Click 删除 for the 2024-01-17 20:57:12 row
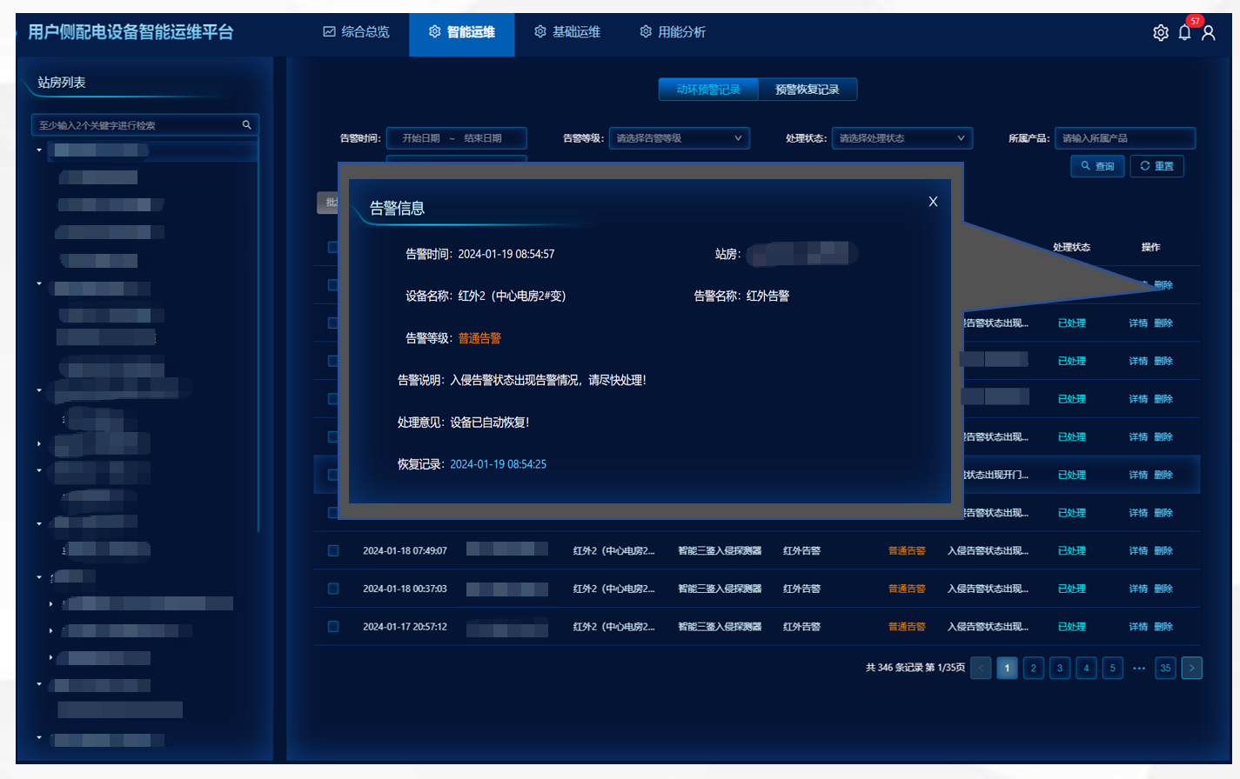Viewport: 1240px width, 779px height. (x=1163, y=626)
